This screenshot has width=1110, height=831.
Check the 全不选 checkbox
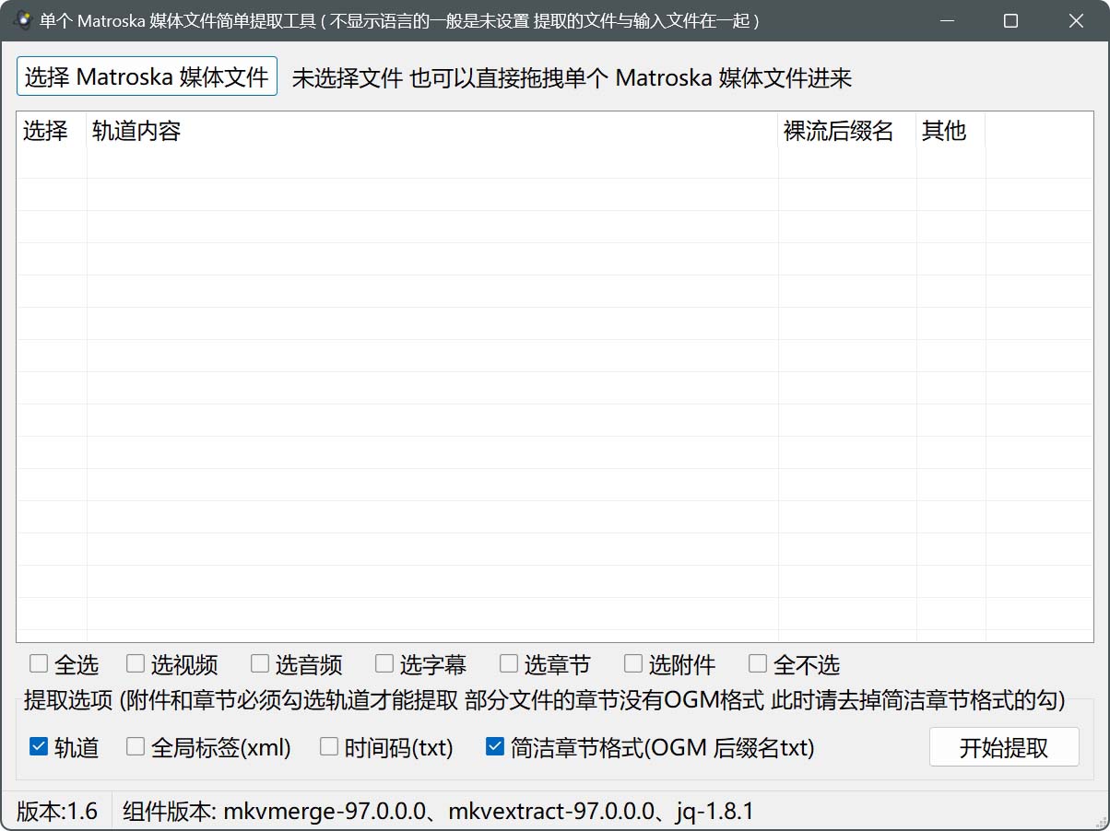coord(758,663)
